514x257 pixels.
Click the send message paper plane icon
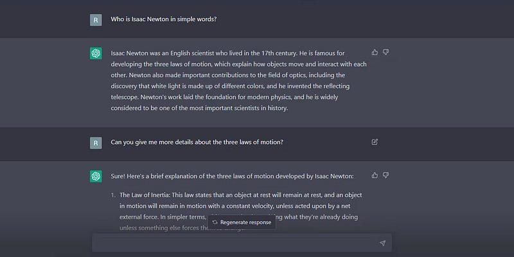click(x=382, y=243)
